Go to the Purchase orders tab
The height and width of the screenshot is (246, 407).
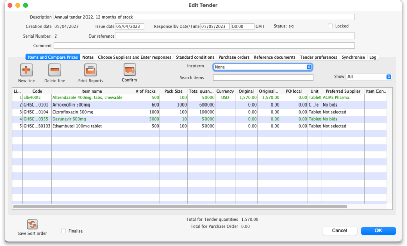235,57
